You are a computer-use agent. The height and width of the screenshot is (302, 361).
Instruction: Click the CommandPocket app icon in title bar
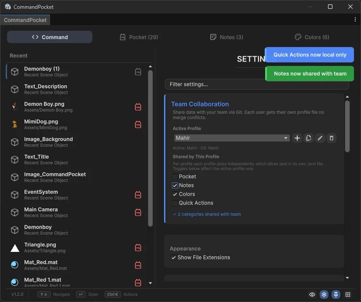pyautogui.click(x=8, y=7)
